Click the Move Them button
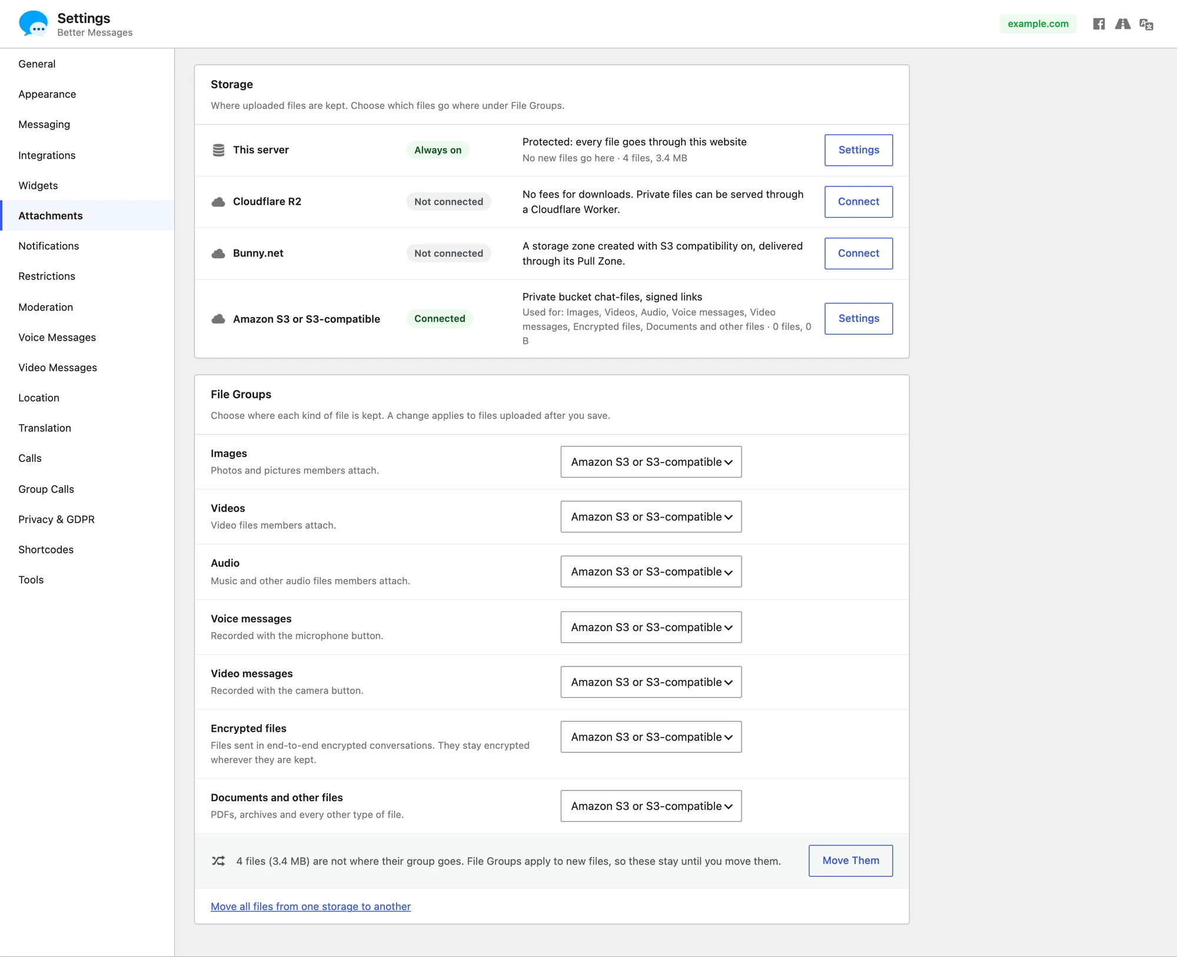This screenshot has height=957, width=1177. pyautogui.click(x=850, y=861)
